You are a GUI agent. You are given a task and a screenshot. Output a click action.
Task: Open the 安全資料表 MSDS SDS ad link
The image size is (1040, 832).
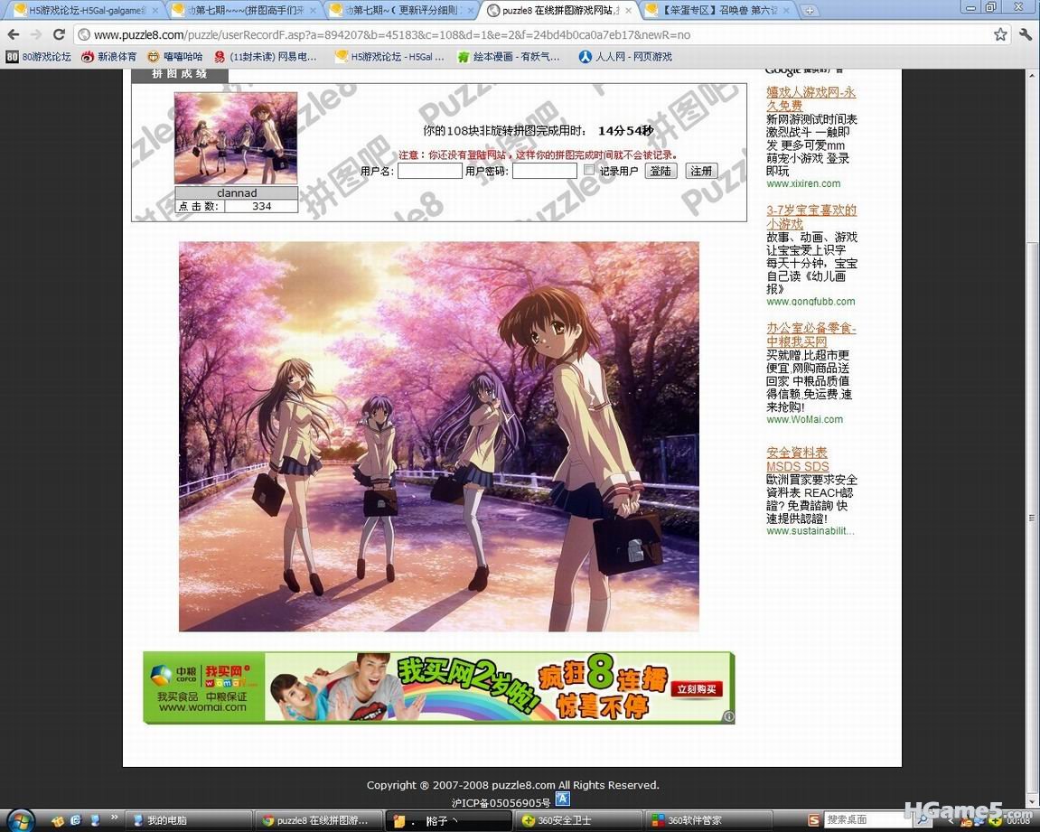(x=797, y=460)
